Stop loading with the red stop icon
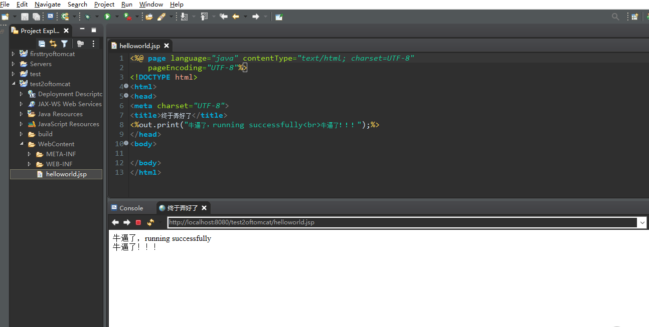Image resolution: width=649 pixels, height=327 pixels. pos(137,222)
